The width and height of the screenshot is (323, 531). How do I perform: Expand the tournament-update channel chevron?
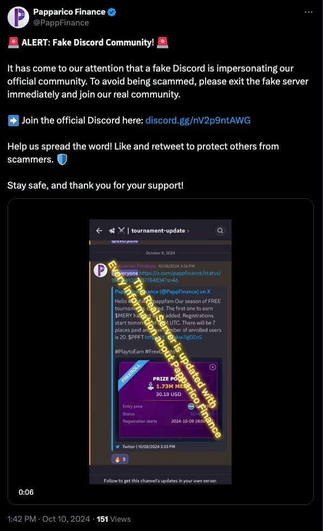tap(188, 231)
